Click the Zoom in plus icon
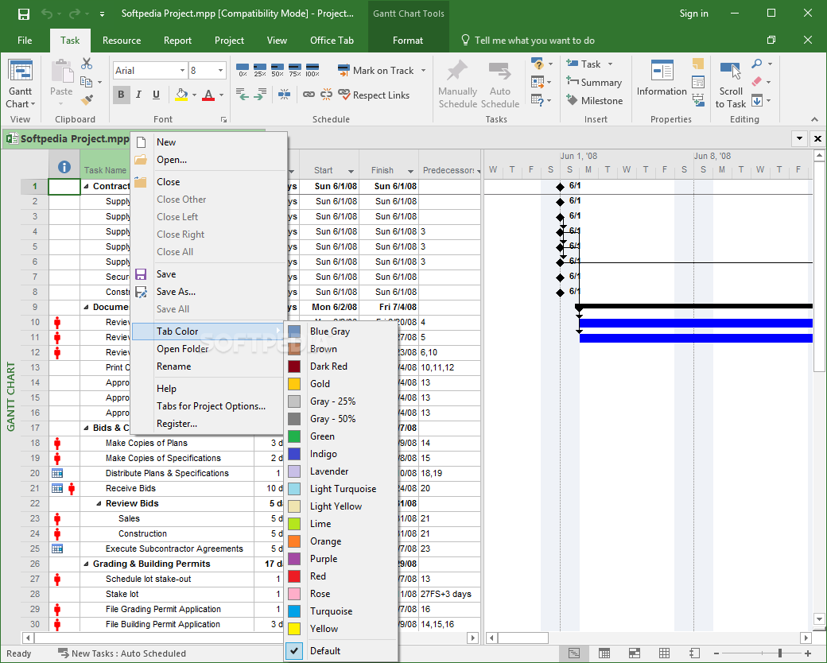Viewport: 827px width, 663px height. click(x=807, y=653)
